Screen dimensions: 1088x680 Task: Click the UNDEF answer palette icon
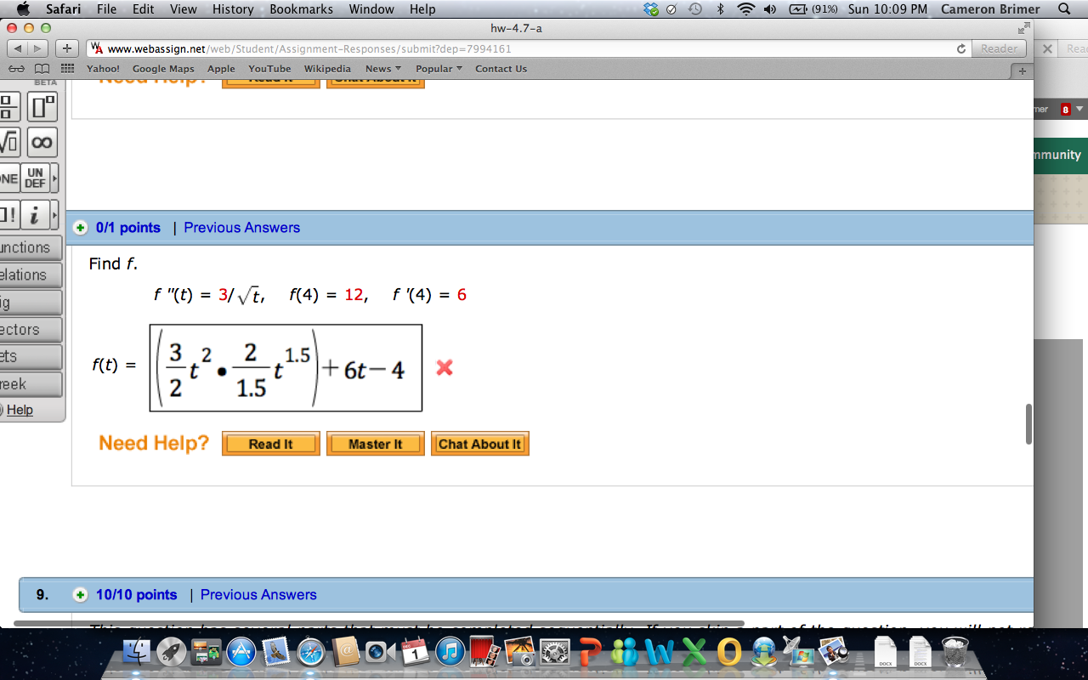click(37, 178)
